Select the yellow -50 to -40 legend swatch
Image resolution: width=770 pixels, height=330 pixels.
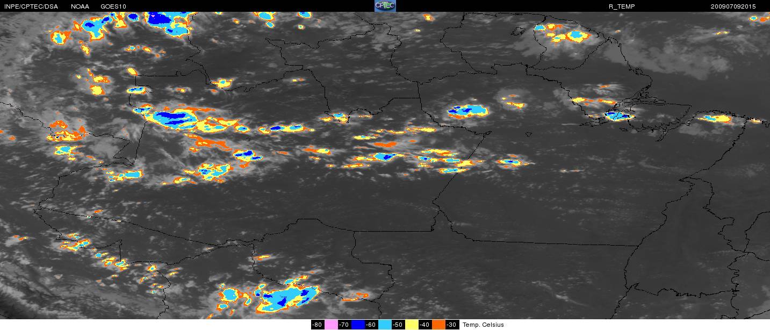[x=412, y=325]
